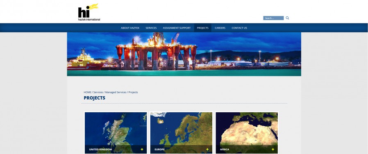Open the Contact Us page
Screen dimensions: 368x154
tap(239, 28)
